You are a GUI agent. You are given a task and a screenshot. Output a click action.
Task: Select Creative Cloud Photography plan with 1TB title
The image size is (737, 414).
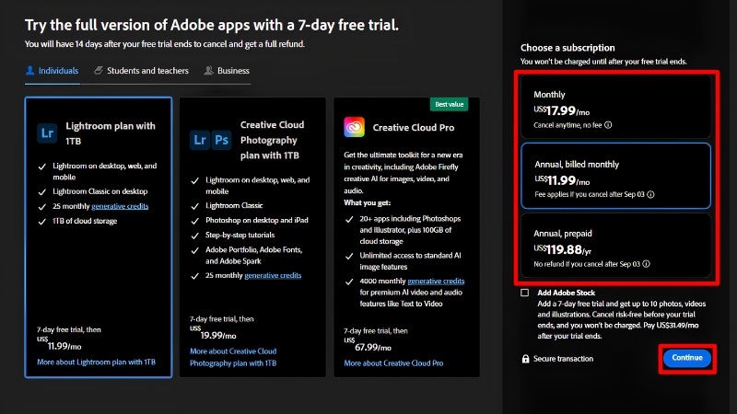(272, 140)
